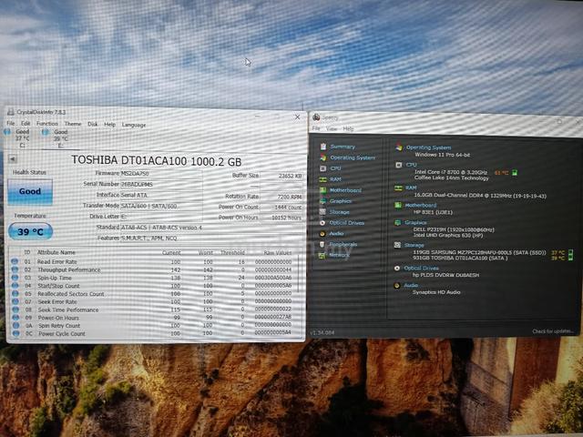This screenshot has height=437, width=583.
Task: Click the Throughput Performance status icon
Action: (15, 269)
